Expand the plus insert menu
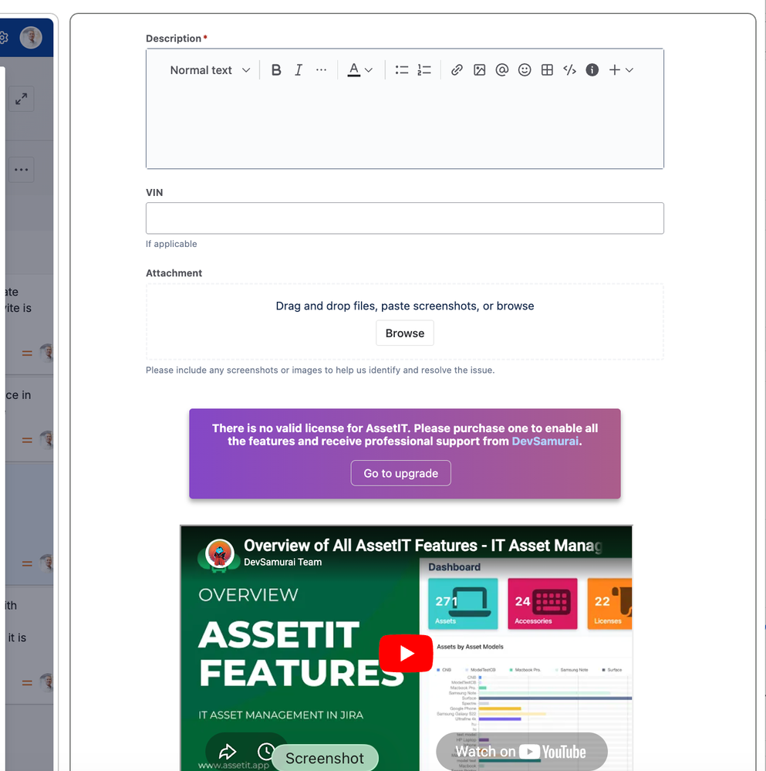 click(621, 69)
